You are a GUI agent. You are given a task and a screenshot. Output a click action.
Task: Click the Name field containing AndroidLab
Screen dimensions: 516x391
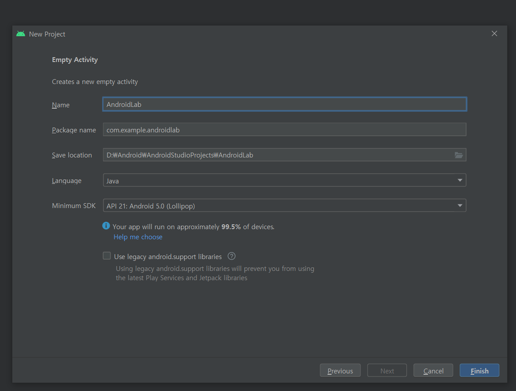(285, 104)
